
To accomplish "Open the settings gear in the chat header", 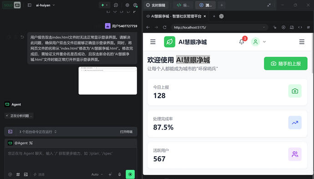I will click(x=127, y=5).
